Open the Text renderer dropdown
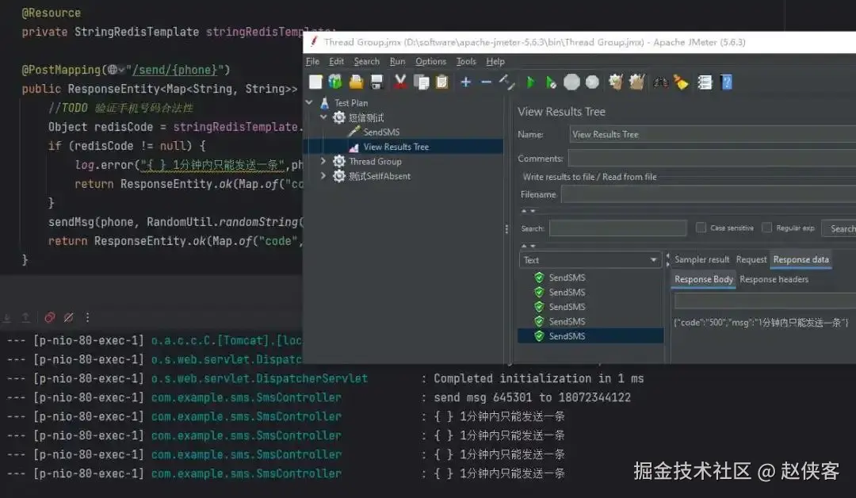The image size is (856, 498). 590,260
